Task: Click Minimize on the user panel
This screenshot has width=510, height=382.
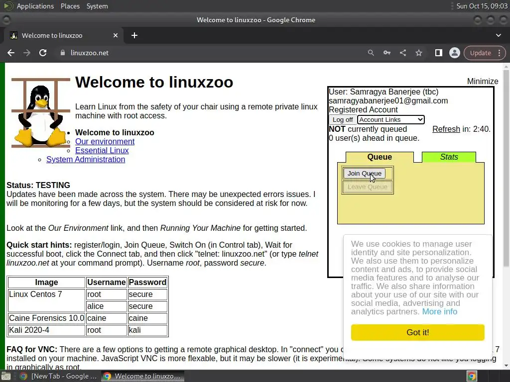Action: [x=482, y=81]
